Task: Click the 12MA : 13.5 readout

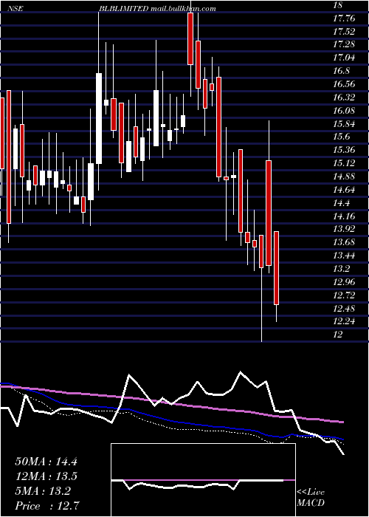Action: 46,476
